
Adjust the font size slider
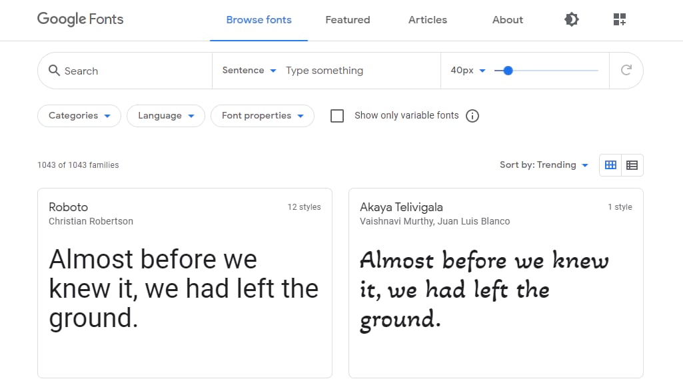coord(508,70)
